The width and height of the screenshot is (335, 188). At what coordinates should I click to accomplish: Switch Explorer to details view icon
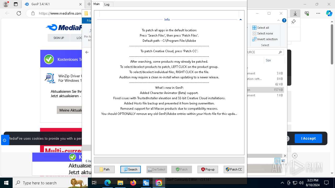[x=277, y=161]
